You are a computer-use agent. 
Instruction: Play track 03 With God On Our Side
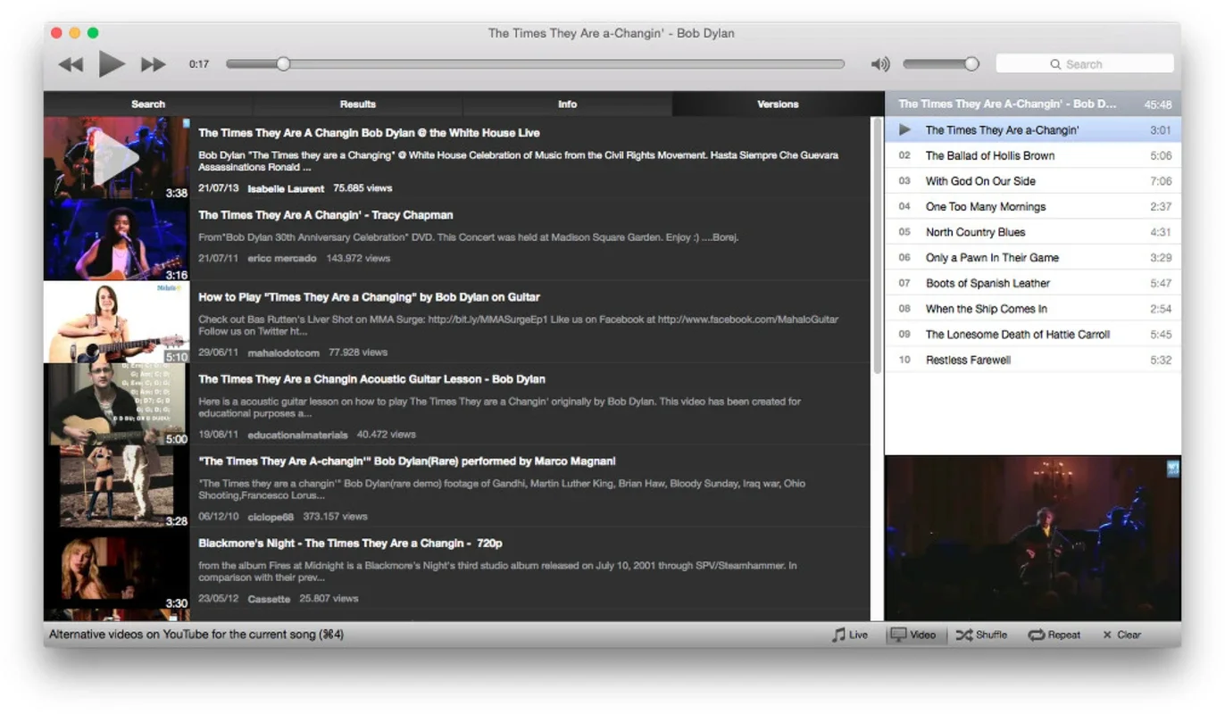coord(1033,181)
